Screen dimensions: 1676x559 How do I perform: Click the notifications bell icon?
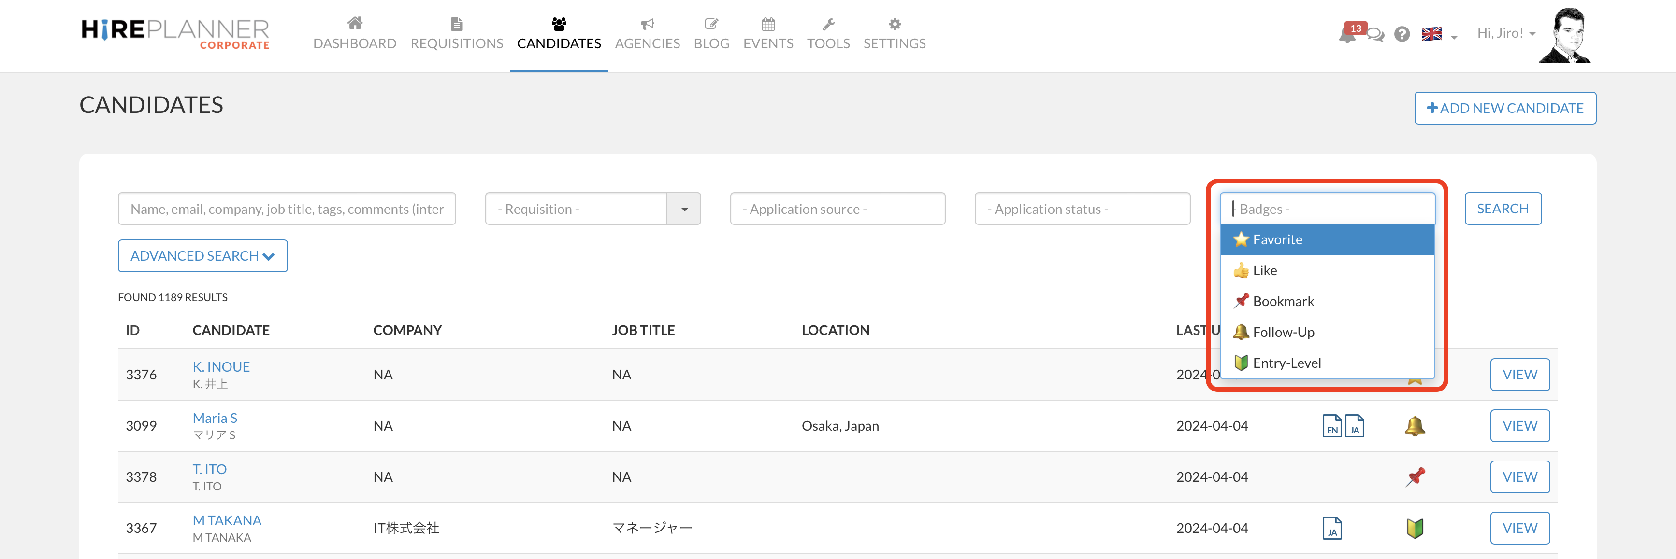1347,34
